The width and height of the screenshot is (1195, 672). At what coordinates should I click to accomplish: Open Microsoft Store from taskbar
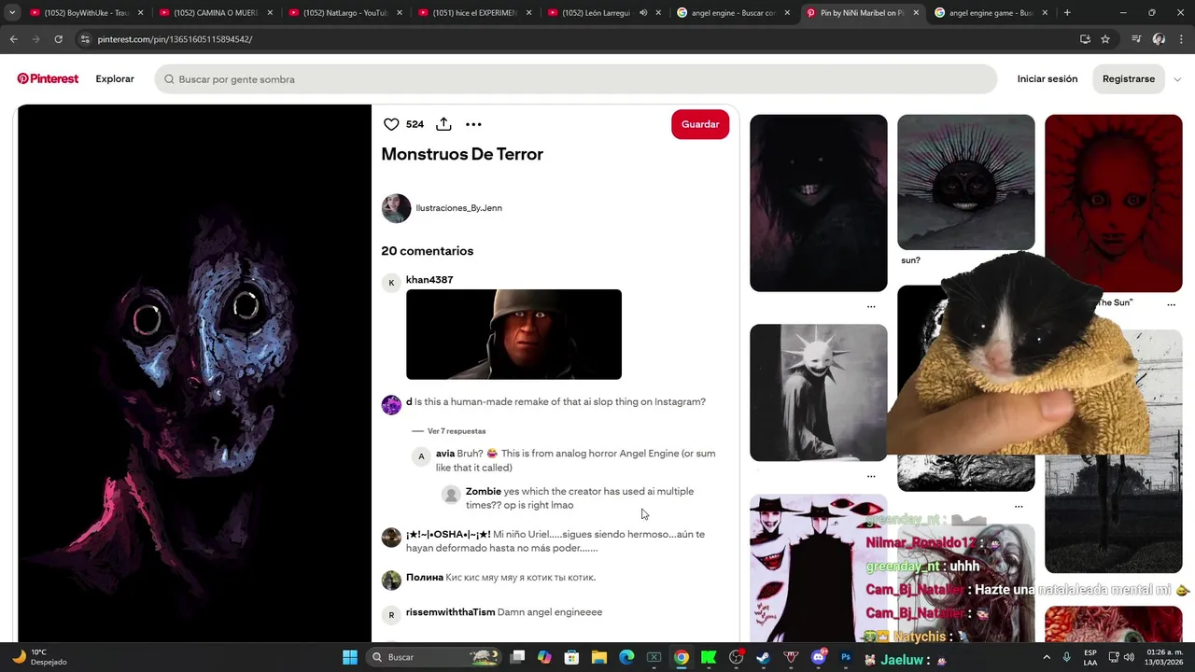tap(572, 657)
